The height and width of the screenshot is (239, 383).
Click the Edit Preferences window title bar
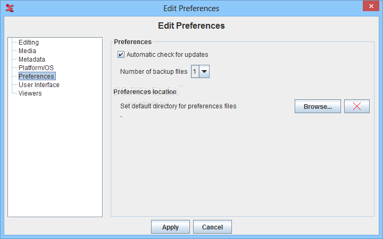click(191, 8)
